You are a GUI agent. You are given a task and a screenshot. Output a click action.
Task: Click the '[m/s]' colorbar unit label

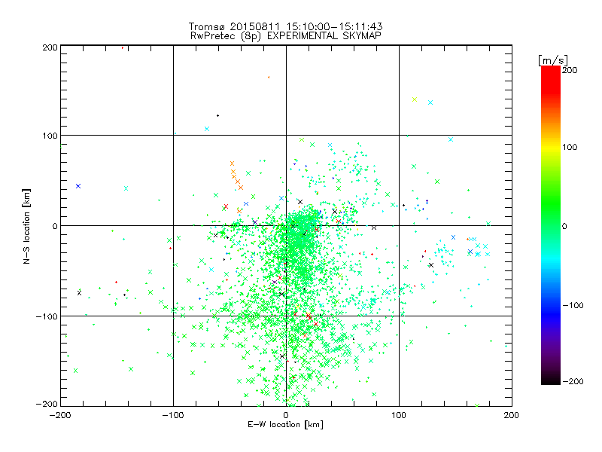click(552, 60)
